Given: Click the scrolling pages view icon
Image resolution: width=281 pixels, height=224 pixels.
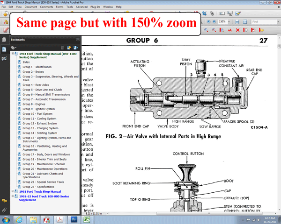Looking at the screenshot, I should point(237,22).
